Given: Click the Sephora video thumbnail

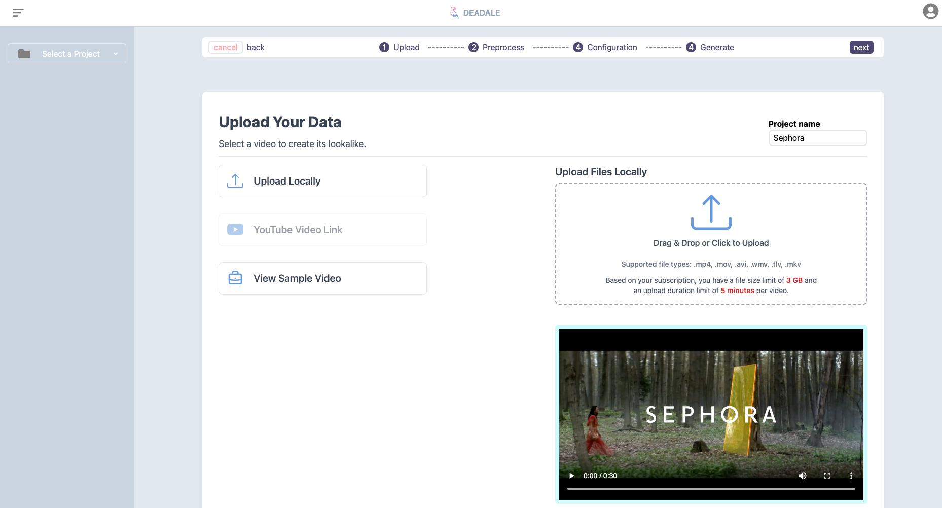Looking at the screenshot, I should click(x=711, y=415).
